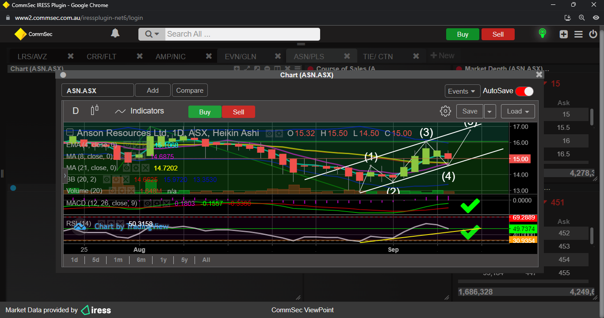Open the Load dropdown
Viewport: 604px width, 318px height.
(518, 111)
